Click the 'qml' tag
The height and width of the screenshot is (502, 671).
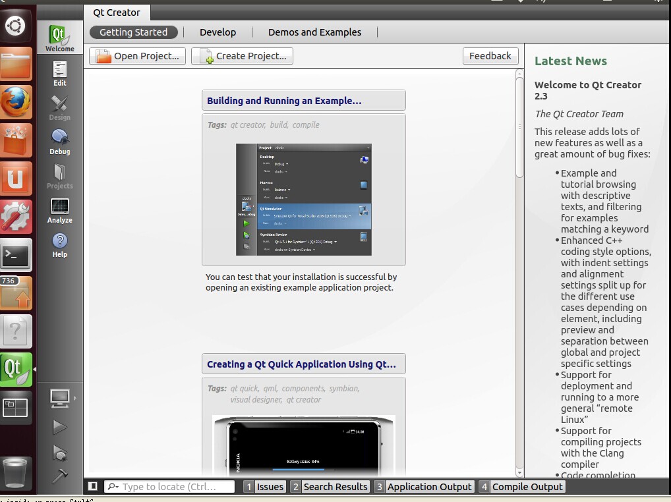click(x=270, y=388)
